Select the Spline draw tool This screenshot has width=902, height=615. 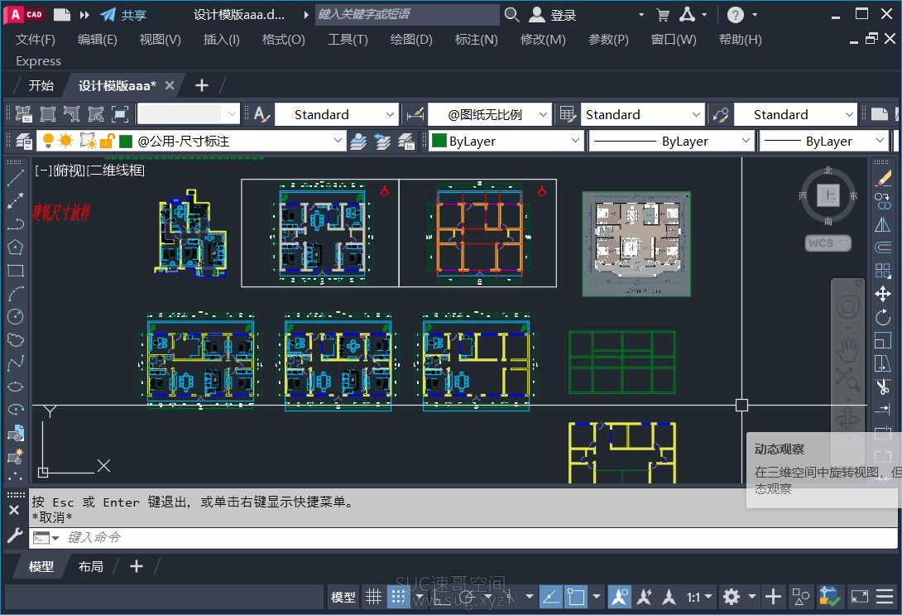16,363
